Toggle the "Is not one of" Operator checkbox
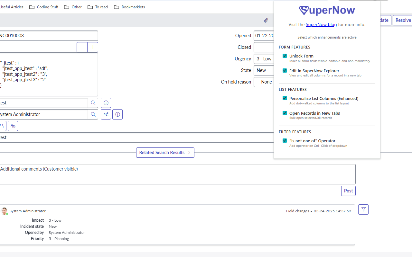The width and height of the screenshot is (412, 257). click(285, 141)
